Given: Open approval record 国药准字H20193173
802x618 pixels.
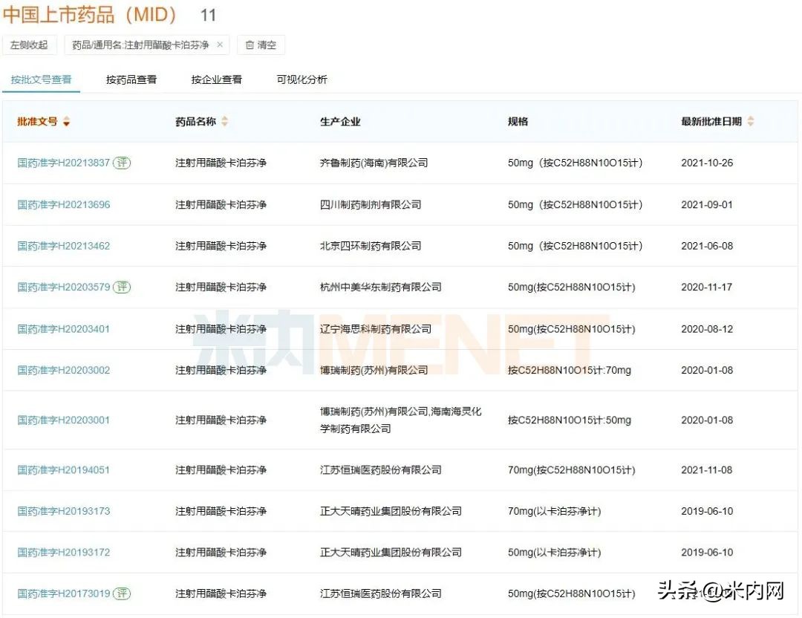Looking at the screenshot, I should pyautogui.click(x=63, y=511).
